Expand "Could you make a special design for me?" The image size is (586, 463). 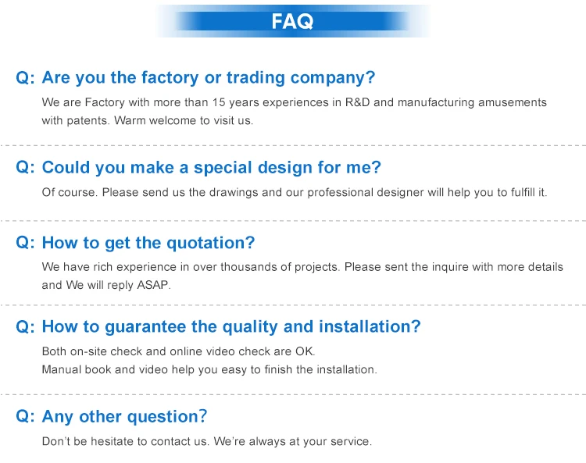coord(211,168)
